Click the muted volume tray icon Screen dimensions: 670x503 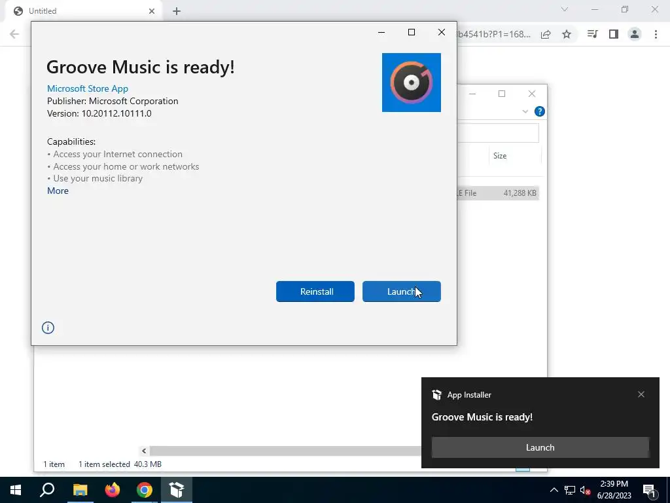pos(585,490)
